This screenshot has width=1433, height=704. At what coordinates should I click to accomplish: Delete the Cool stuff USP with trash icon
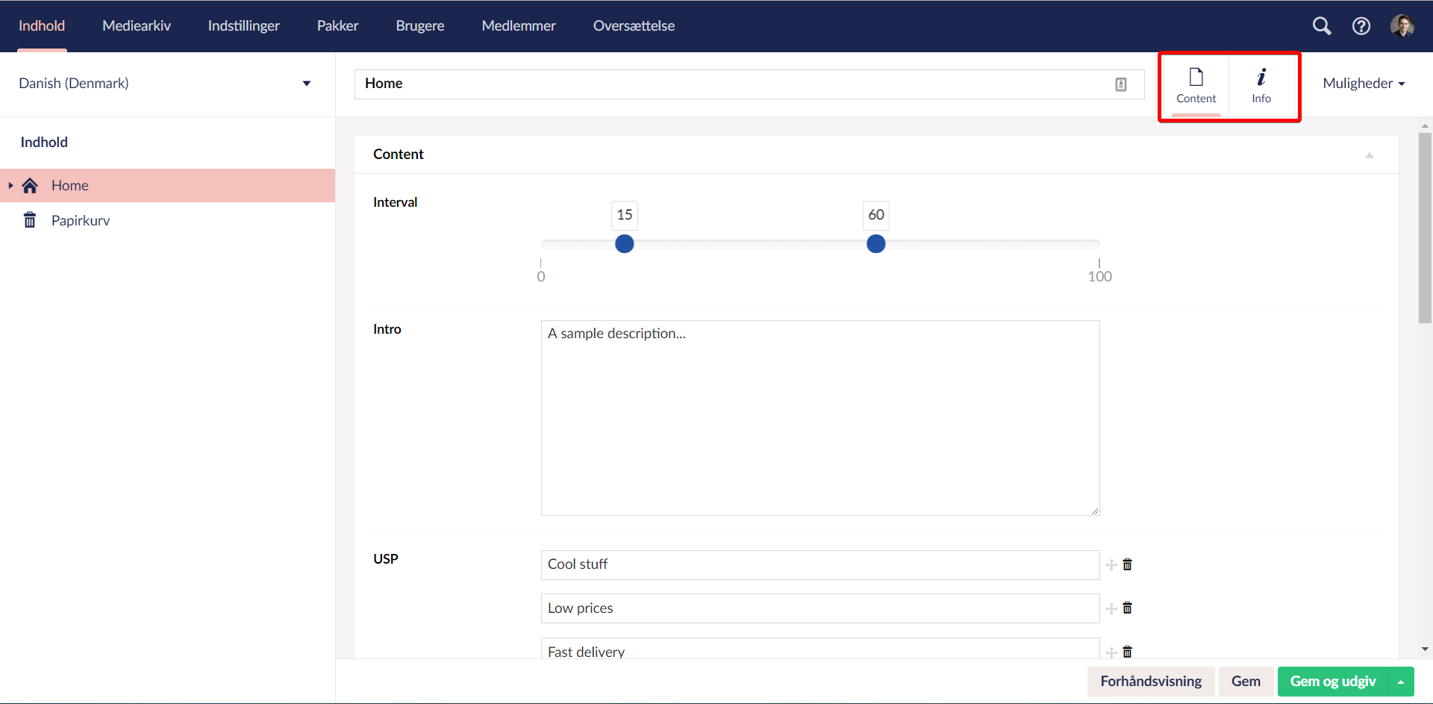click(x=1127, y=564)
